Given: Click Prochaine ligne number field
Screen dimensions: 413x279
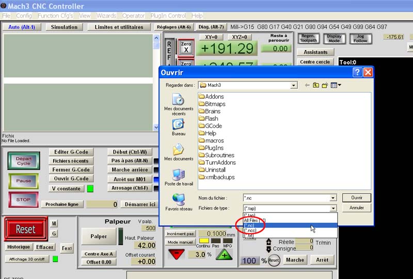Looking at the screenshot, I should click(102, 204).
